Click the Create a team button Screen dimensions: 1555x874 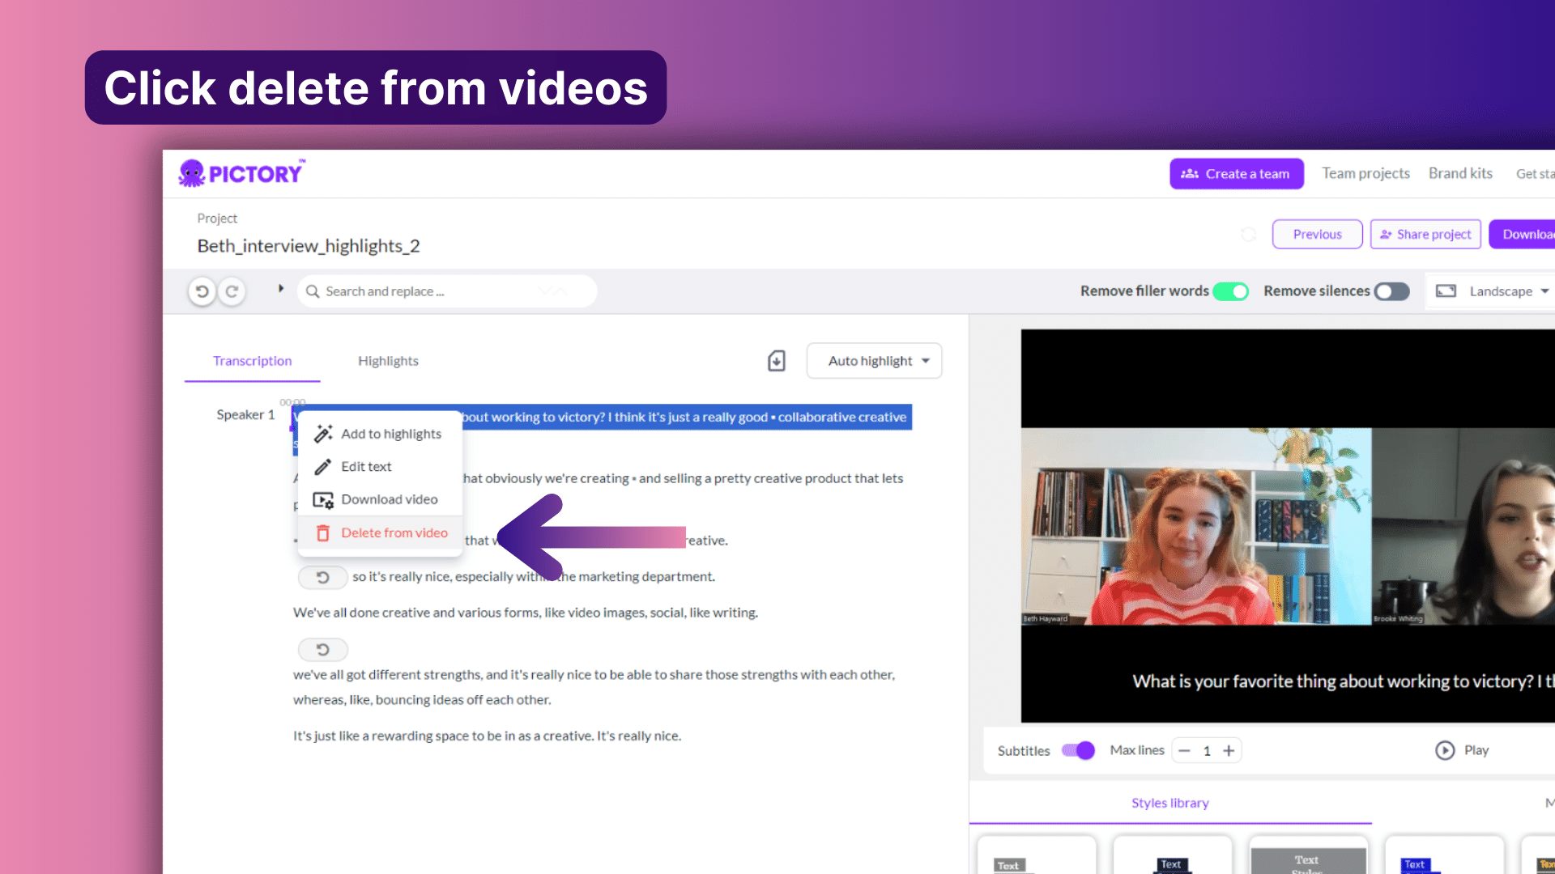[1236, 173]
